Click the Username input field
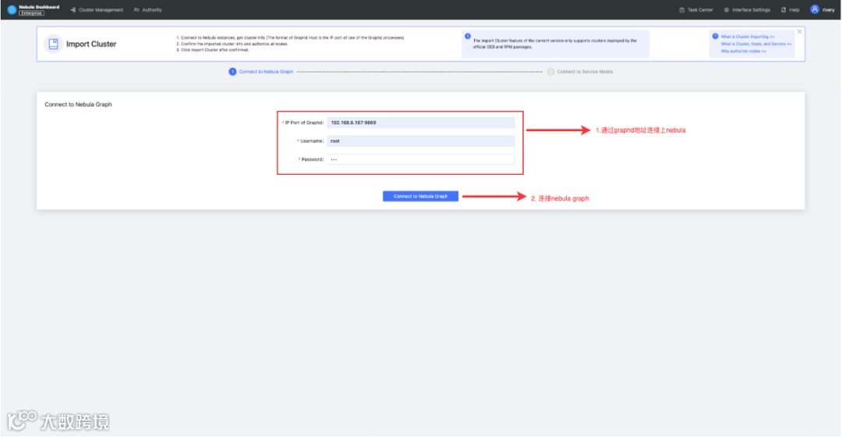 [420, 140]
